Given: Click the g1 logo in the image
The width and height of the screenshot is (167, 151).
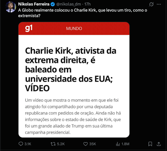Looking at the screenshot, I should pos(29,28).
